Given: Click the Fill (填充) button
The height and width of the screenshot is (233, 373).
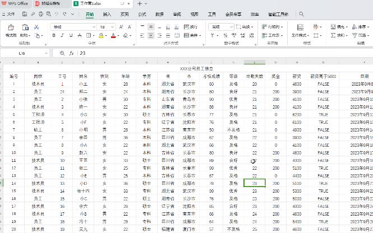Looking at the screenshot, I should (339, 27).
